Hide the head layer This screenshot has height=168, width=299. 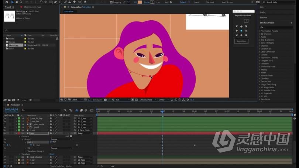point(5,133)
